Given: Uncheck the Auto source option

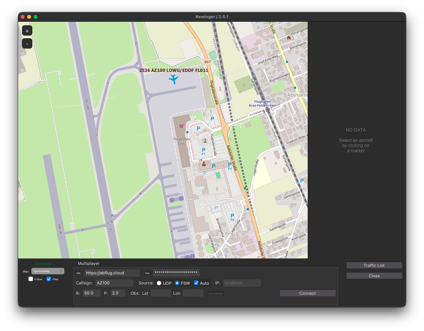Looking at the screenshot, I should (196, 283).
